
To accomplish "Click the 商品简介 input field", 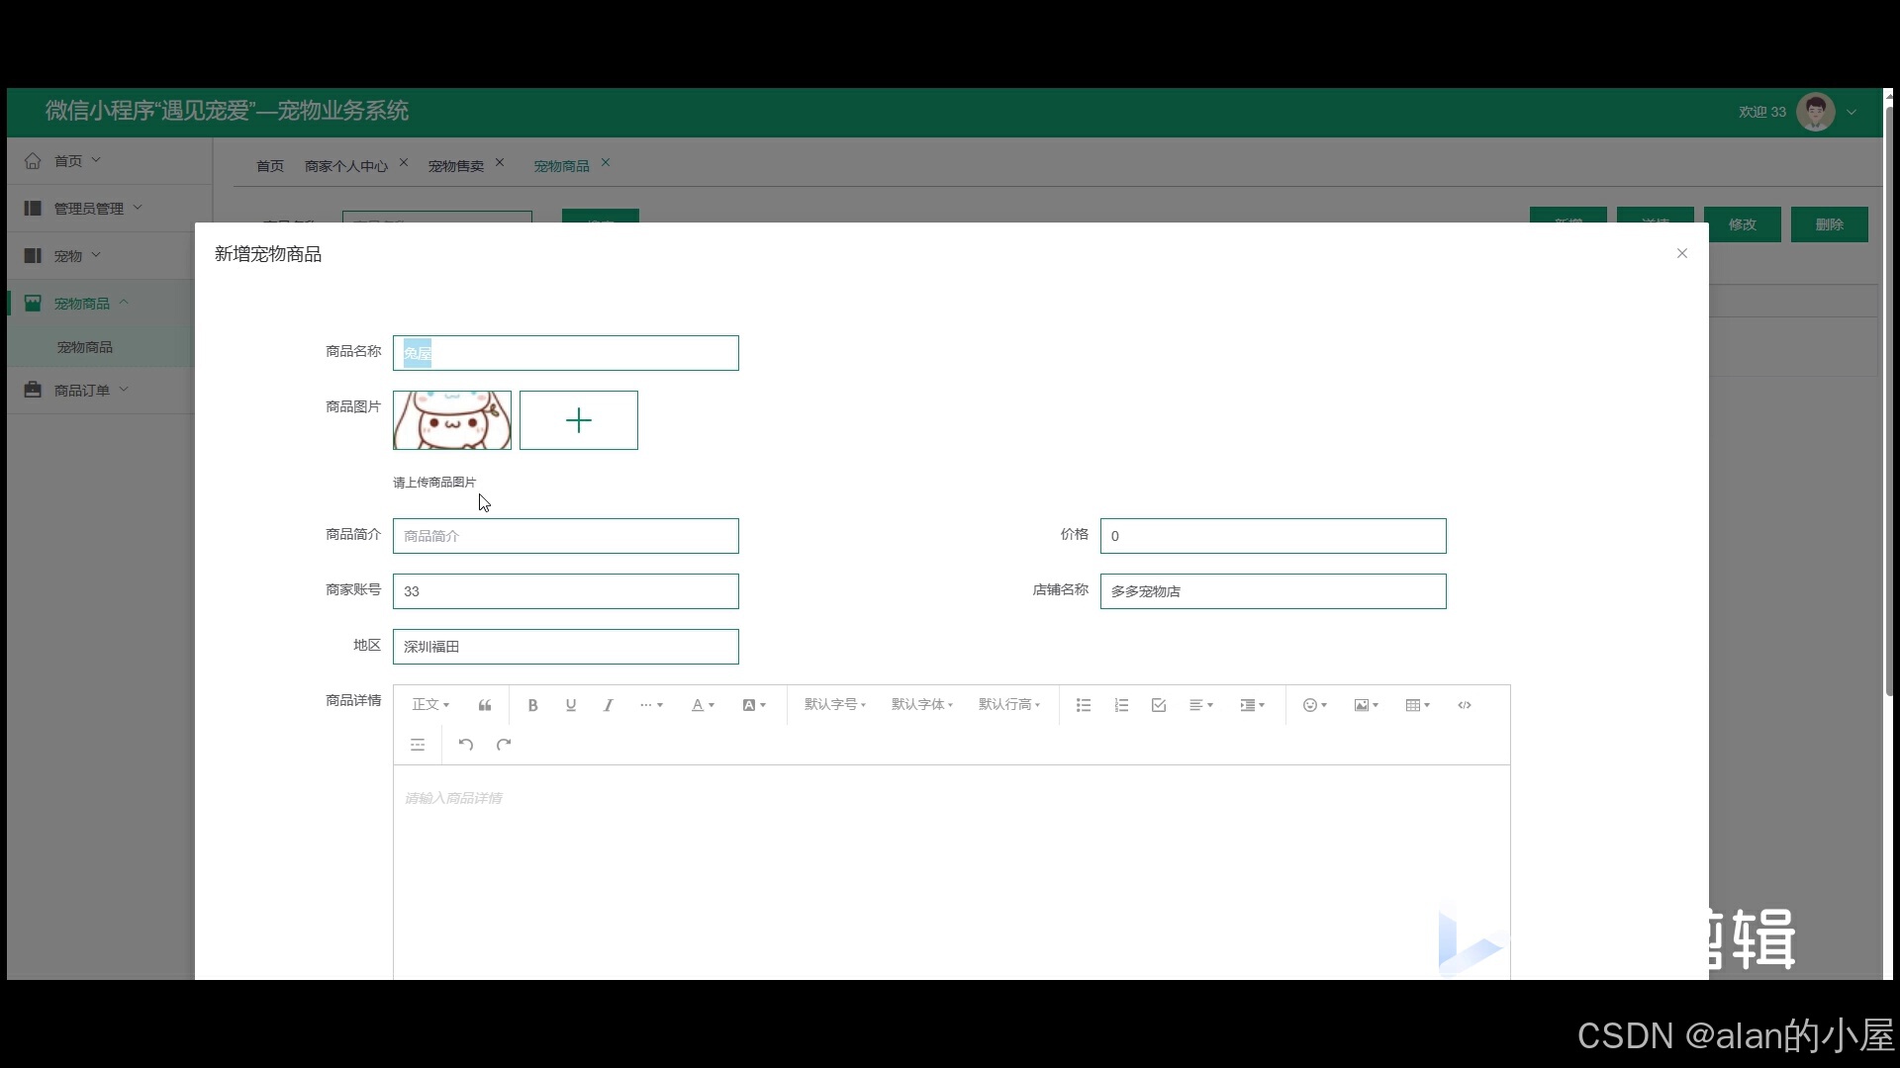I will point(565,536).
